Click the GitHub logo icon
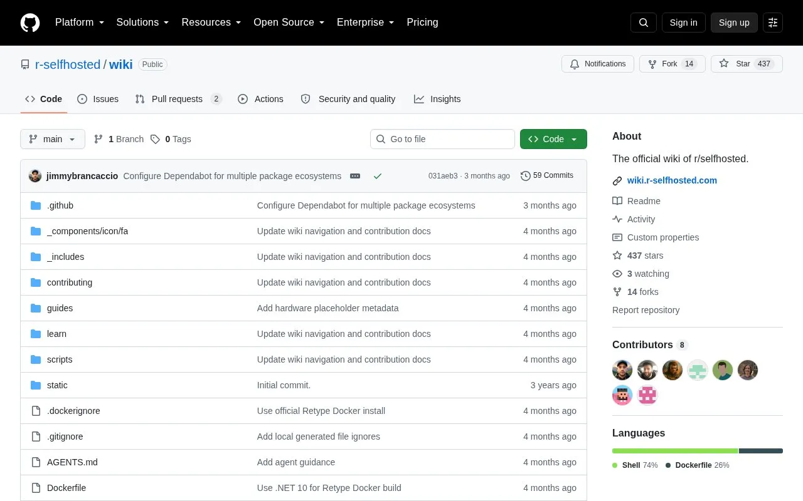 click(30, 23)
